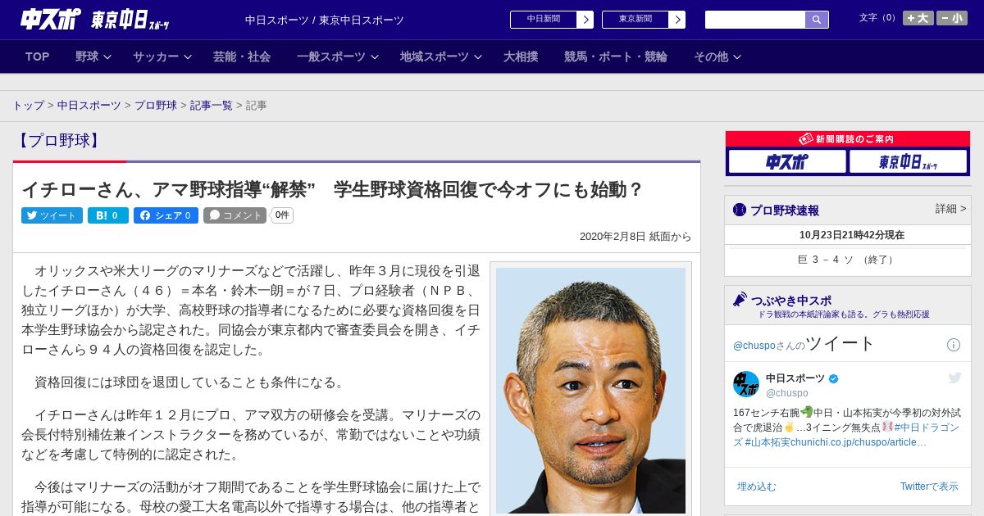
Task: Click the search magnifier button
Action: pos(817,20)
